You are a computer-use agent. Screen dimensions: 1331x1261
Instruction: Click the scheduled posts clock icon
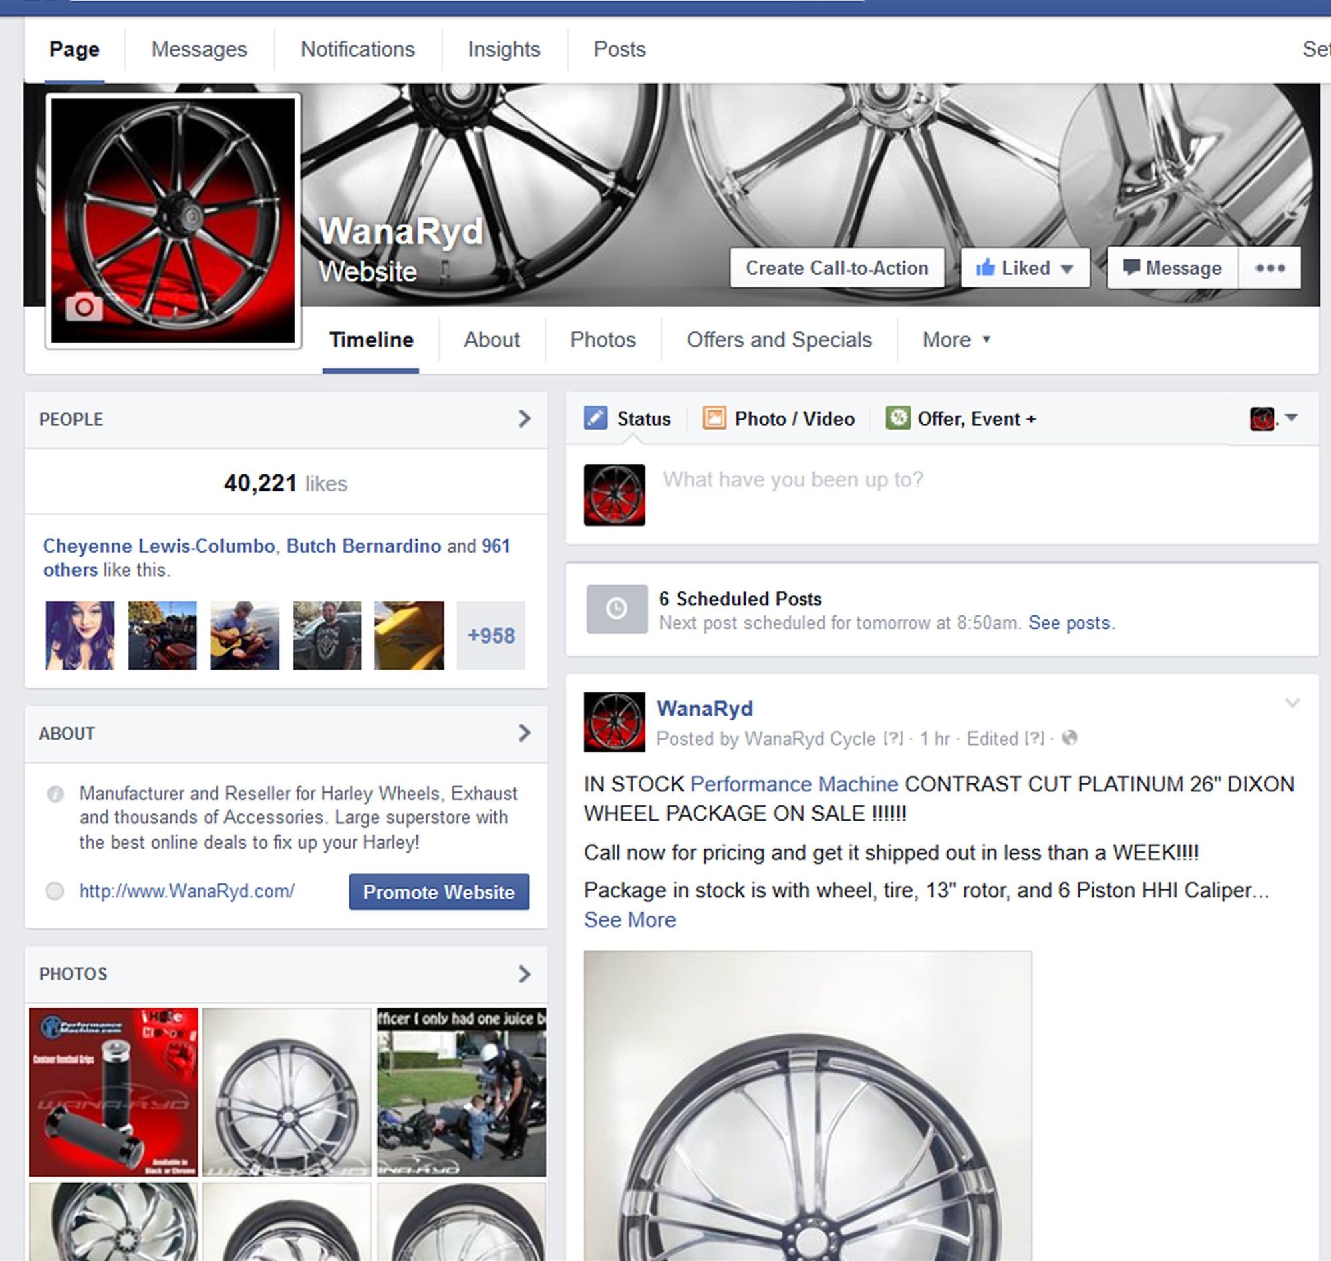point(617,609)
